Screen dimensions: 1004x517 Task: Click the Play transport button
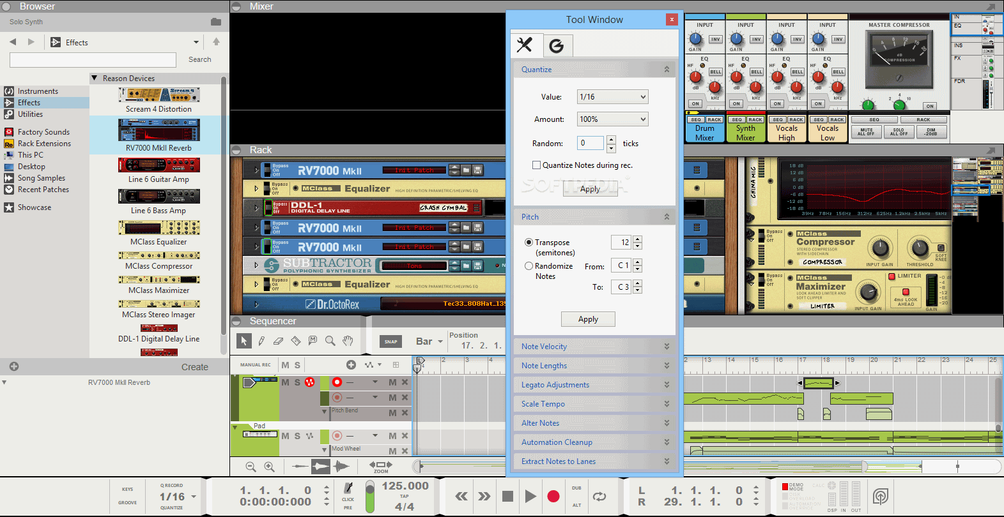click(530, 496)
